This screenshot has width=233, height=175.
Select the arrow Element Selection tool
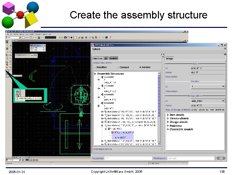click(x=7, y=42)
